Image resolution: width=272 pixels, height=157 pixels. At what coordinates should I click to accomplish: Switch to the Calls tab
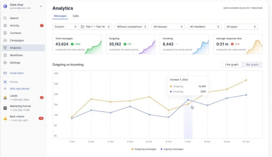click(76, 16)
